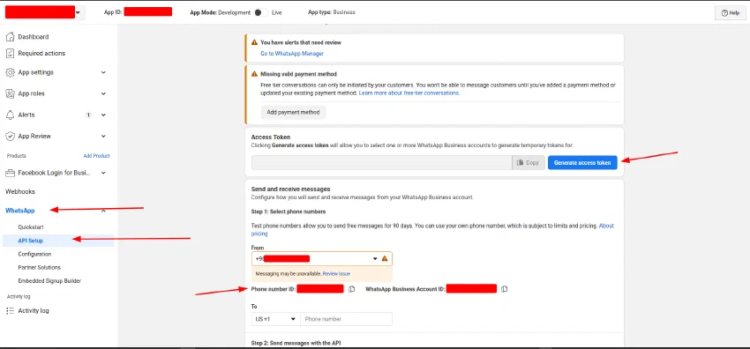Expand the App settings section
750x349 pixels.
click(x=103, y=72)
